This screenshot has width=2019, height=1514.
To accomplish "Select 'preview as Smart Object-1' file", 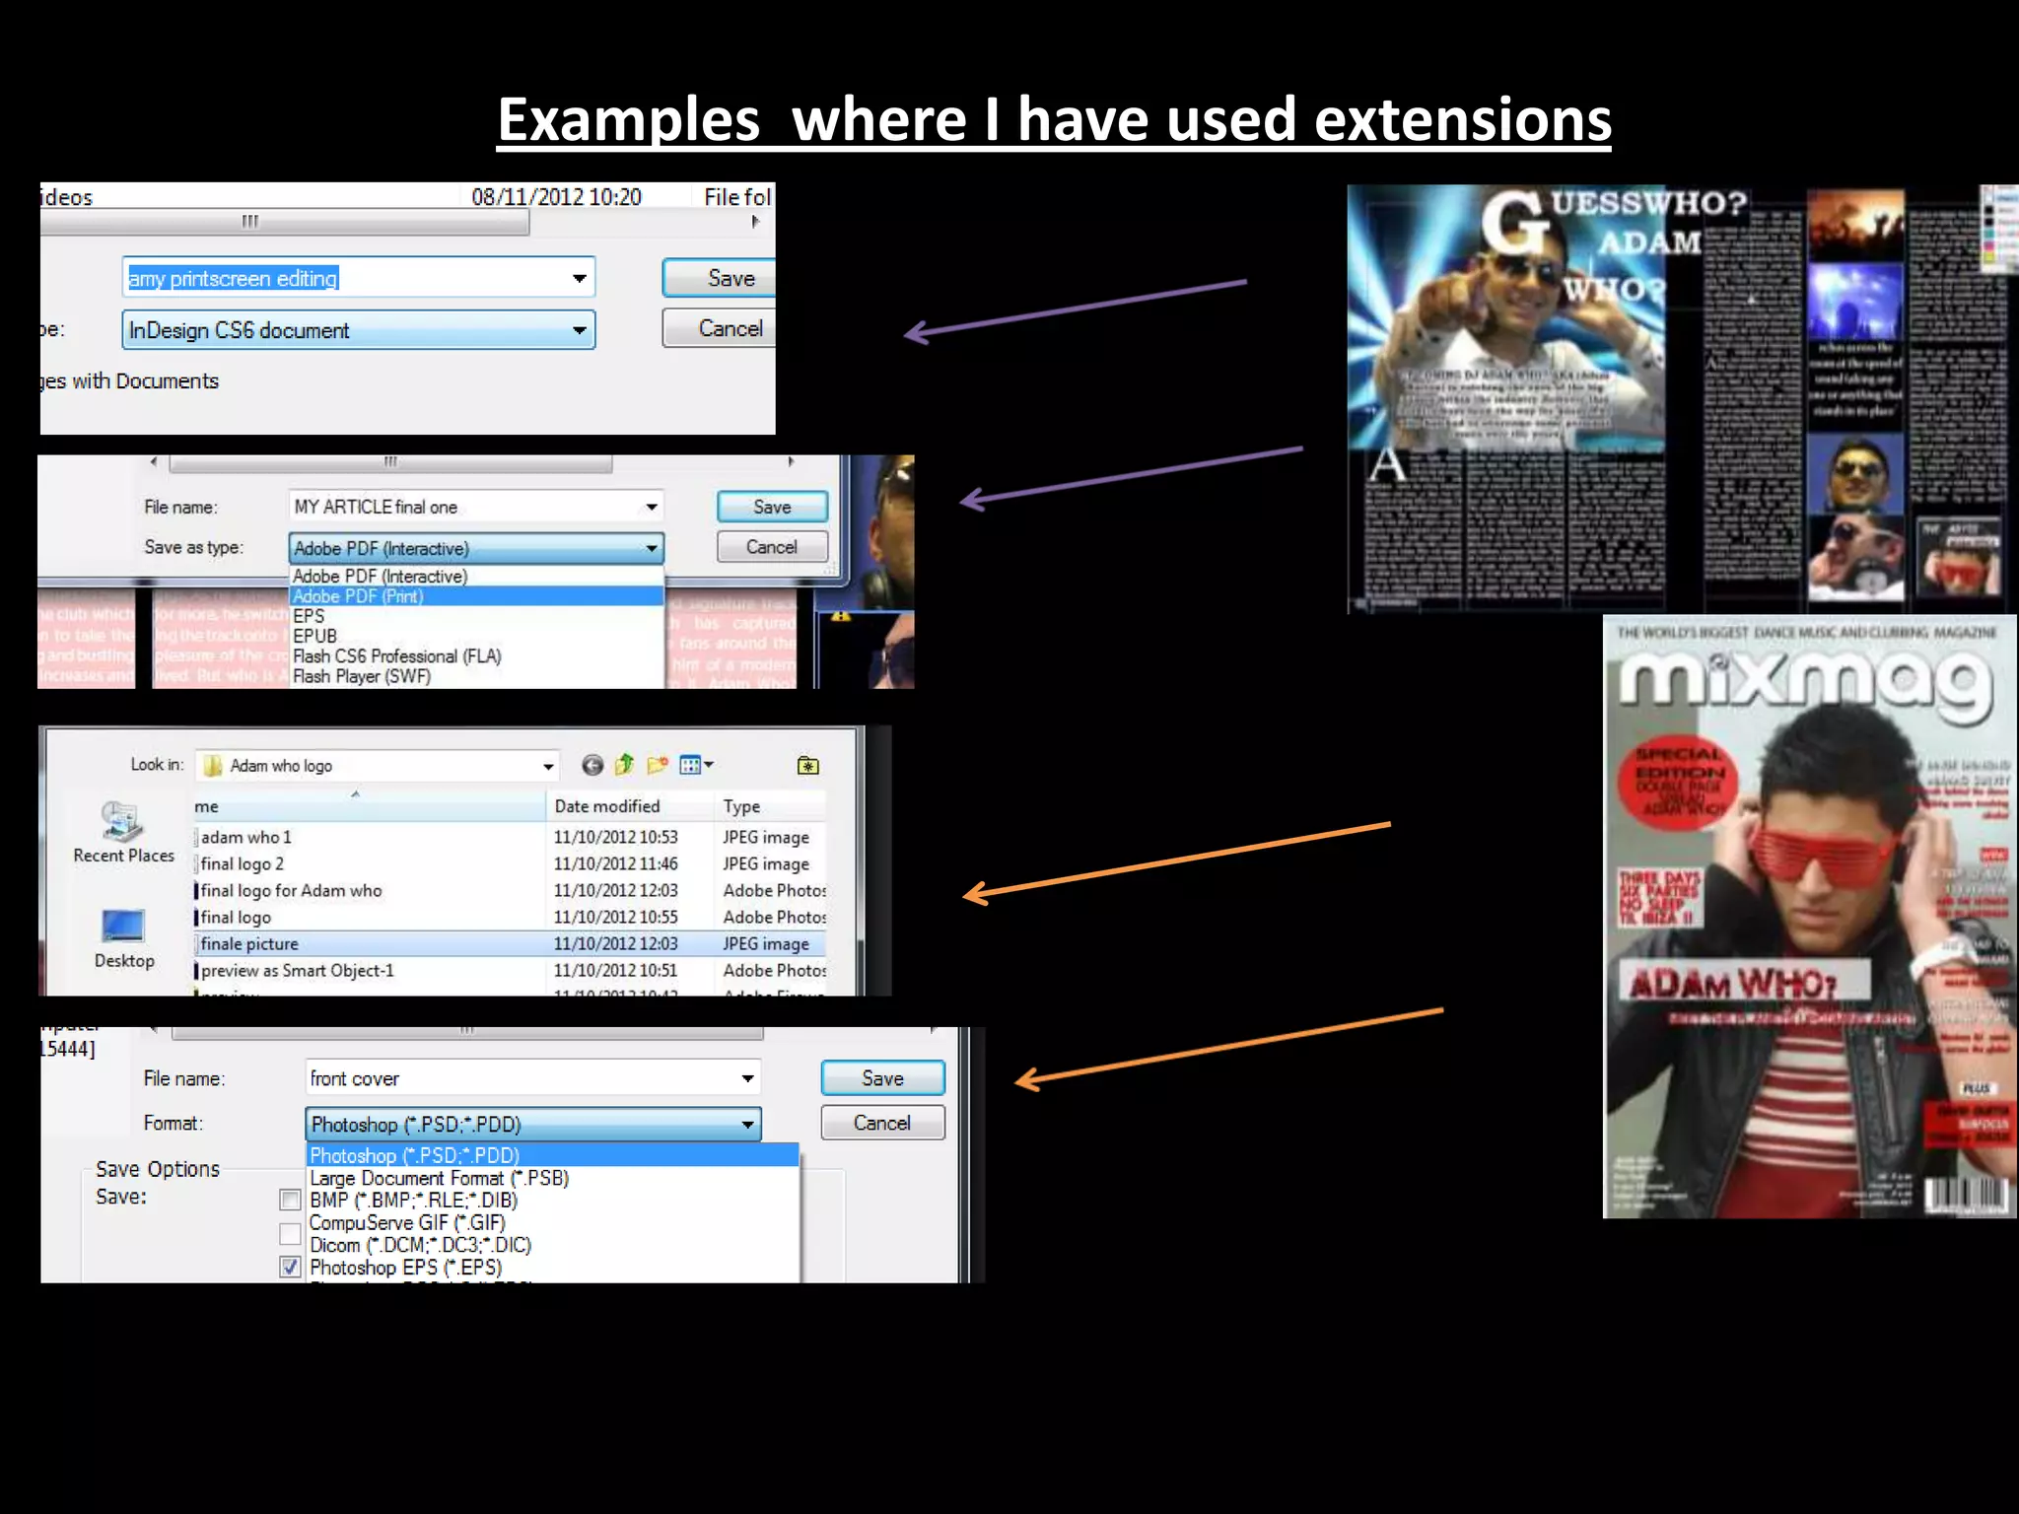I will pyautogui.click(x=510, y=970).
